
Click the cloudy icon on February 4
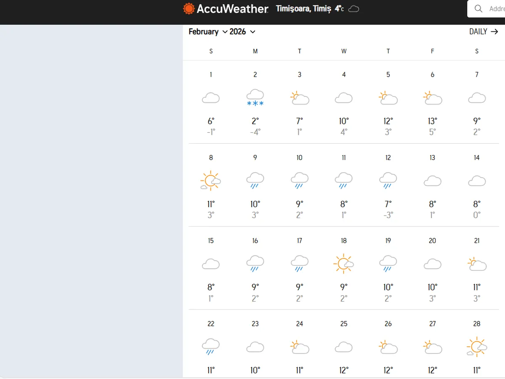[343, 98]
